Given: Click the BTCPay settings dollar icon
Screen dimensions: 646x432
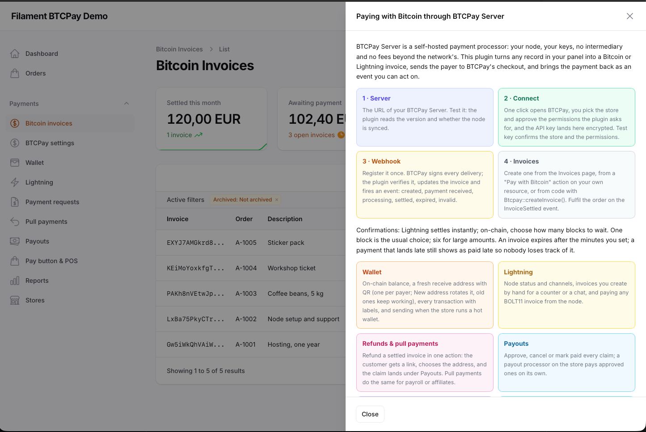Looking at the screenshot, I should tap(15, 143).
